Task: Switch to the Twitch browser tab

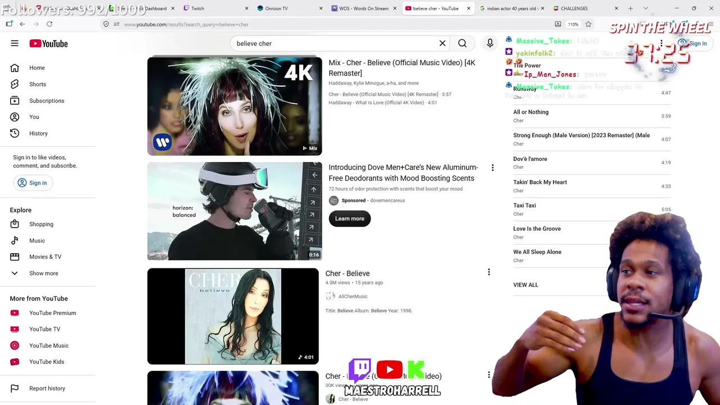Action: pyautogui.click(x=216, y=8)
